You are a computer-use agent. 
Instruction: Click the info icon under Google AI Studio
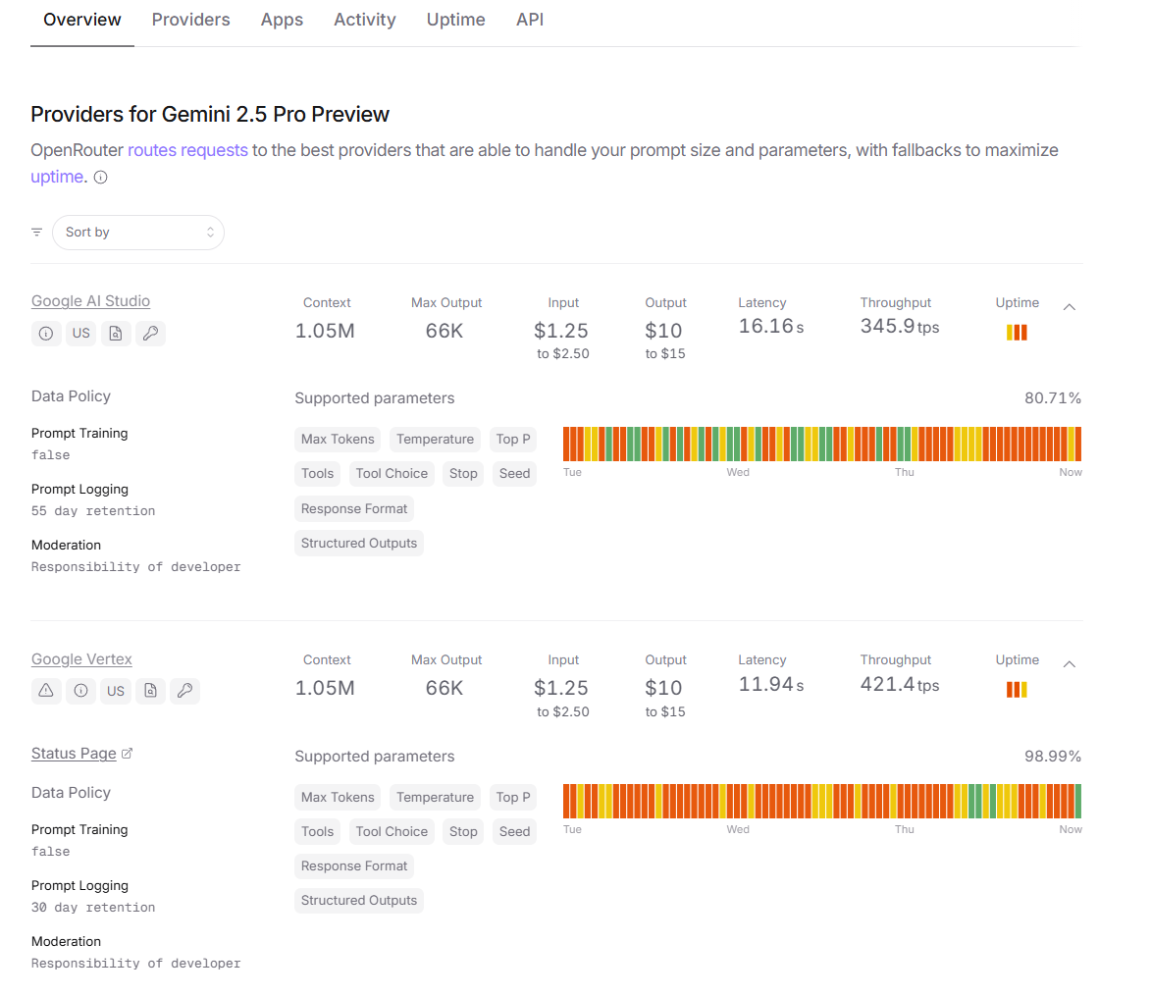46,333
